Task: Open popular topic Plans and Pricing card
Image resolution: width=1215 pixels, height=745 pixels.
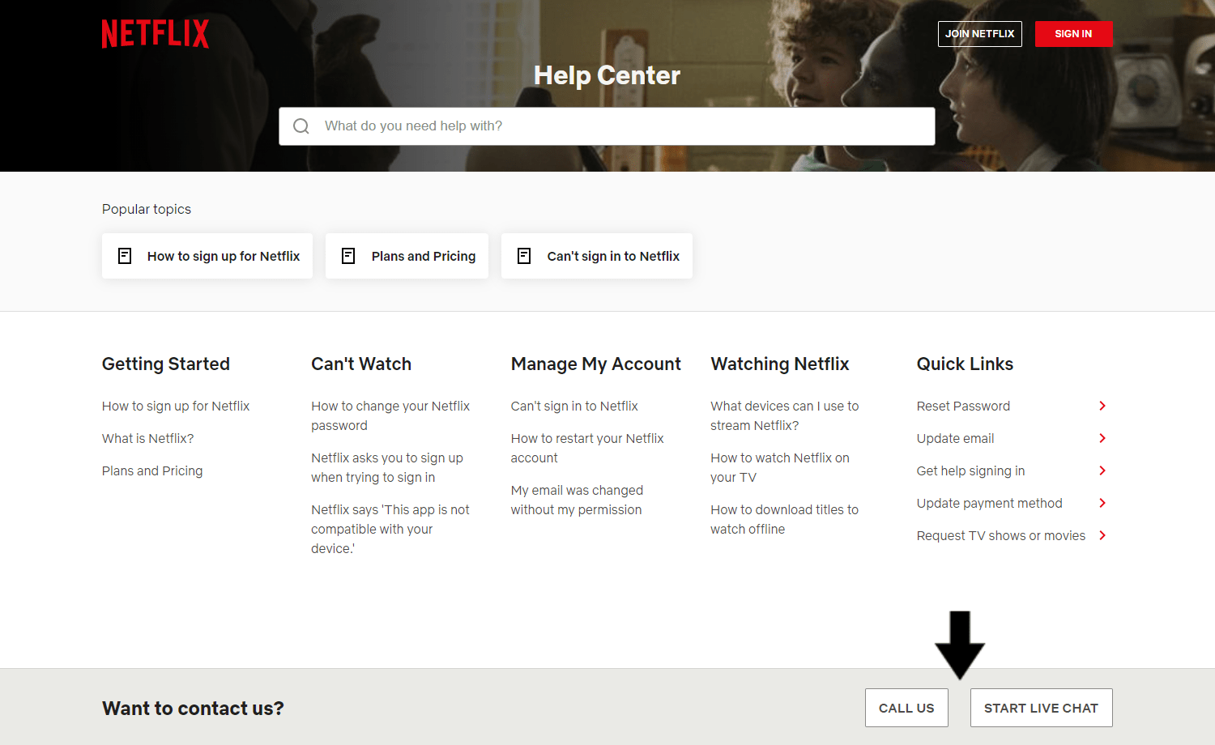Action: [x=407, y=256]
